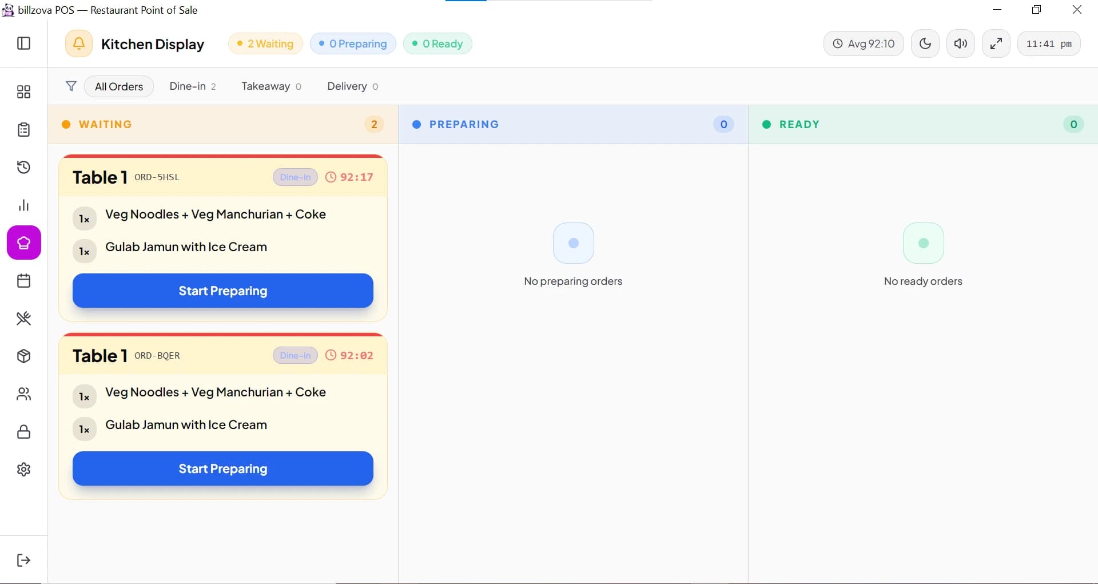The height and width of the screenshot is (584, 1098).
Task: Toggle dark mode moon icon
Action: pyautogui.click(x=925, y=43)
